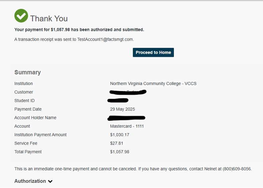This screenshot has width=263, height=188.
Task: Expand the Authorization section chevron
Action: 50,181
